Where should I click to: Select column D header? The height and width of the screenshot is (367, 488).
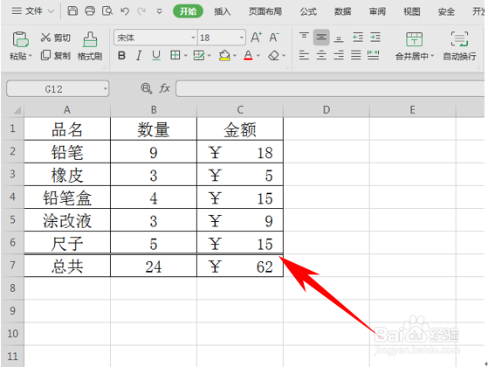tap(326, 110)
